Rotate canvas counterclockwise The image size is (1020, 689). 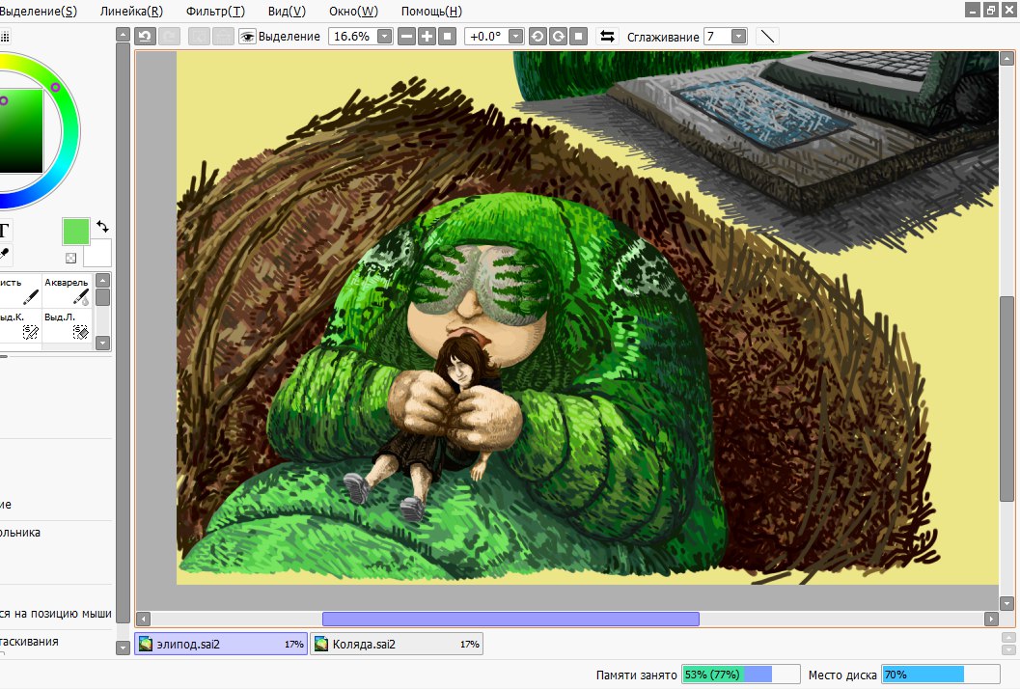click(x=538, y=37)
